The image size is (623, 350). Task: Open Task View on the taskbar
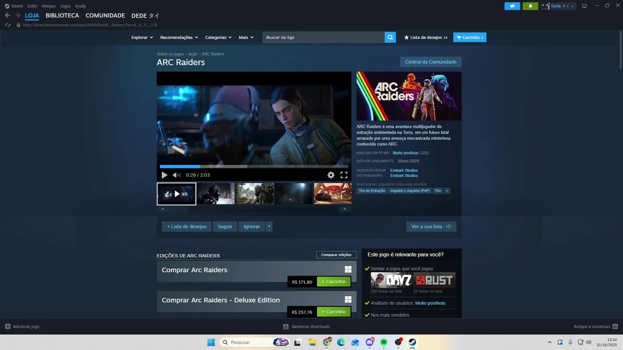(x=297, y=342)
